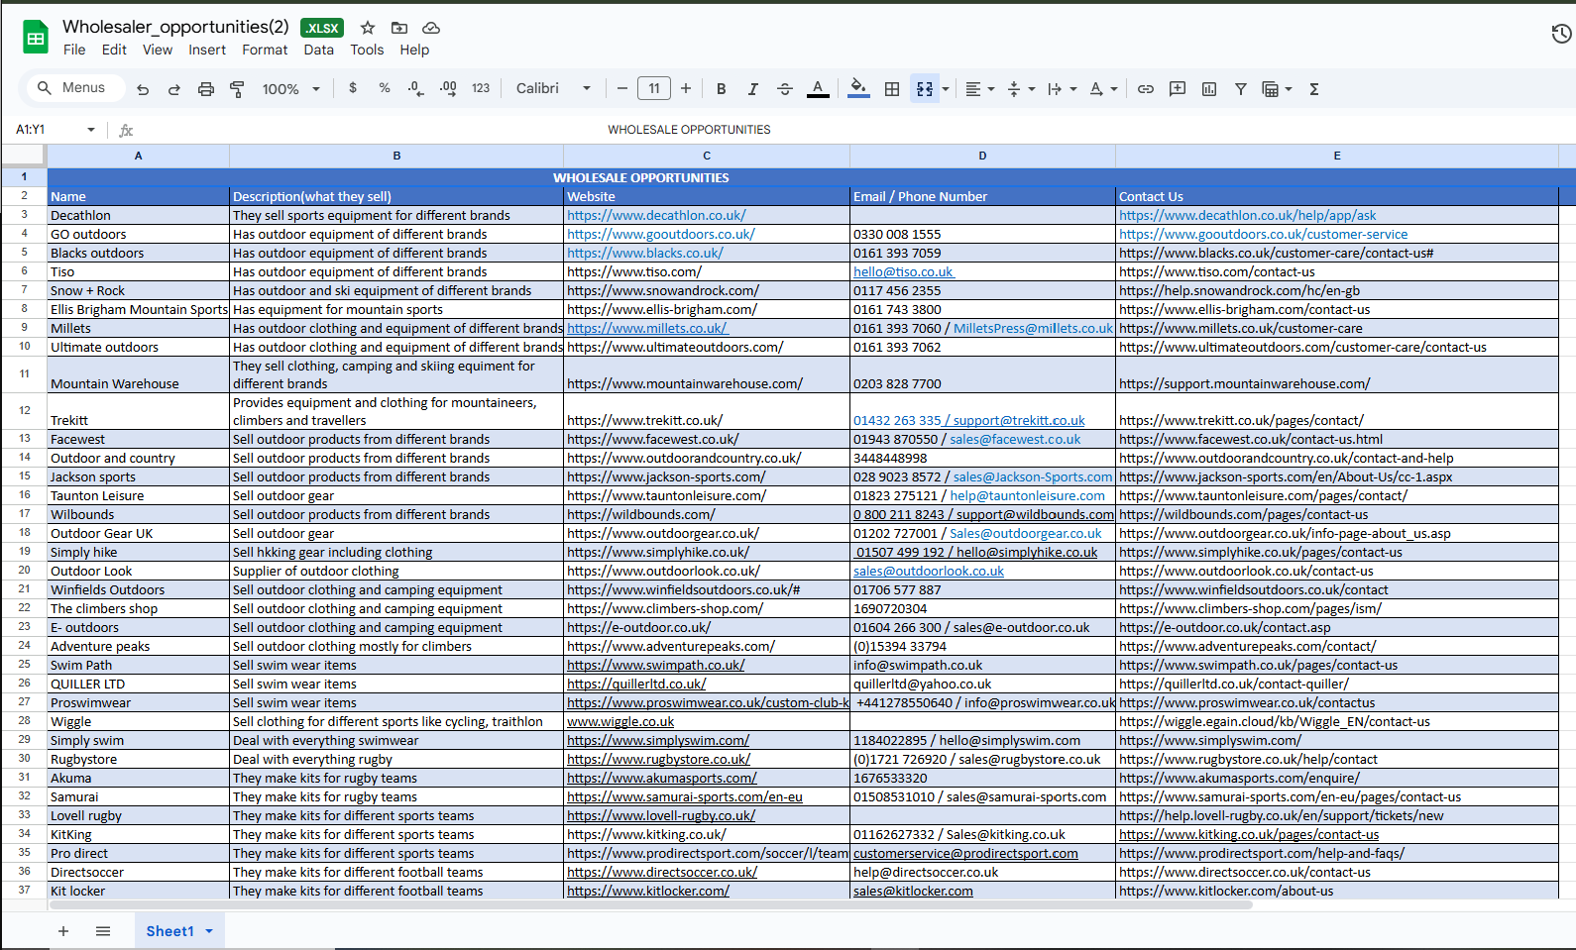Format as currency with dollar icon
This screenshot has height=950, width=1576.
click(353, 88)
